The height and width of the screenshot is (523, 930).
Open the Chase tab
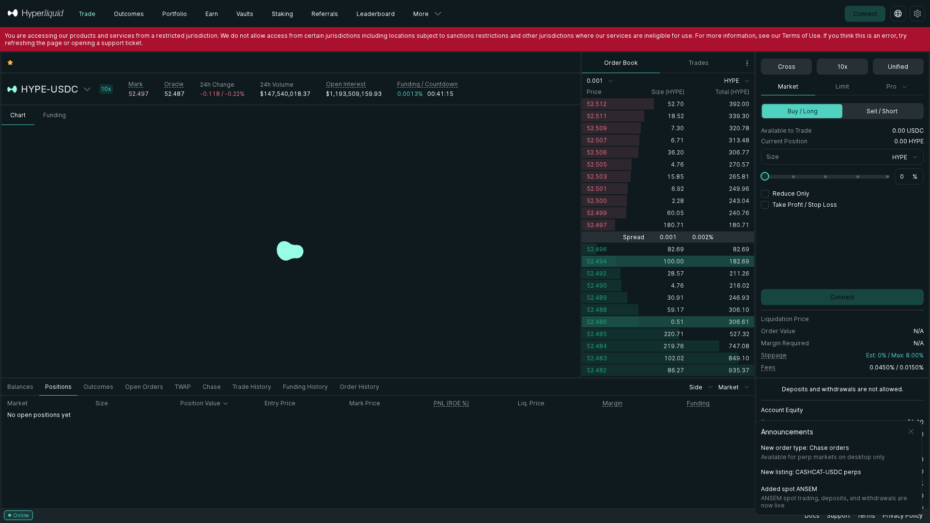(x=212, y=387)
